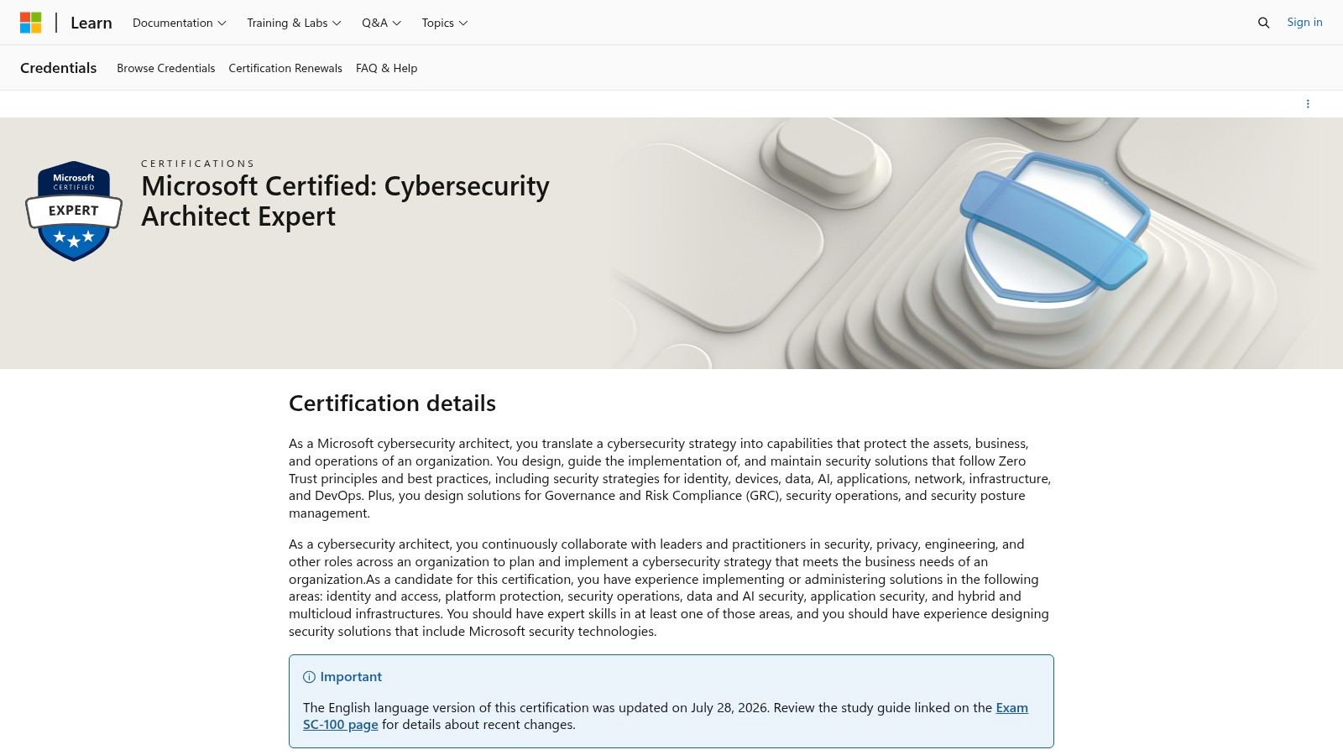Click the Microsoft Certified: Cybersecurity Architect Expert title
Screen dimensions: 1343x755
click(345, 200)
